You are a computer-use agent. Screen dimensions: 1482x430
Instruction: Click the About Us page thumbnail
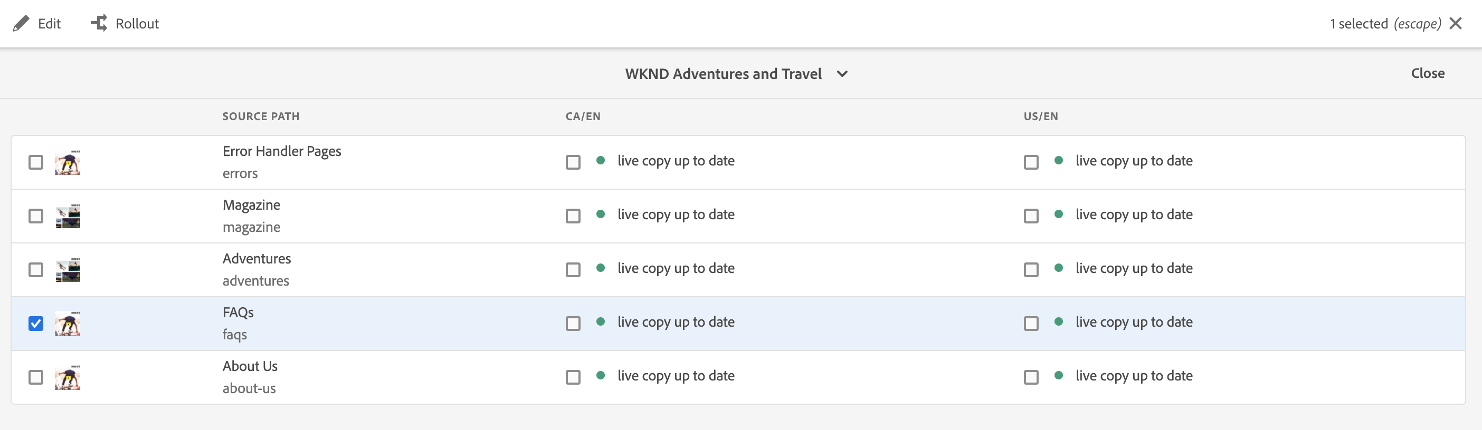pos(68,378)
